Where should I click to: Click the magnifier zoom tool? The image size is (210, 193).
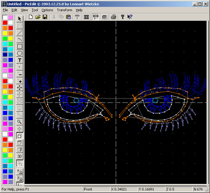point(20,122)
